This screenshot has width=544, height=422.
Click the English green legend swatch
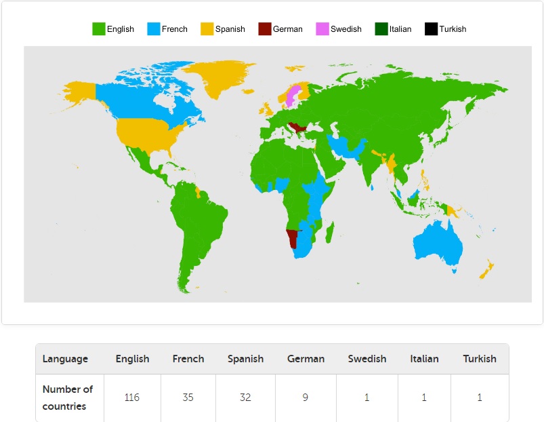pos(98,28)
